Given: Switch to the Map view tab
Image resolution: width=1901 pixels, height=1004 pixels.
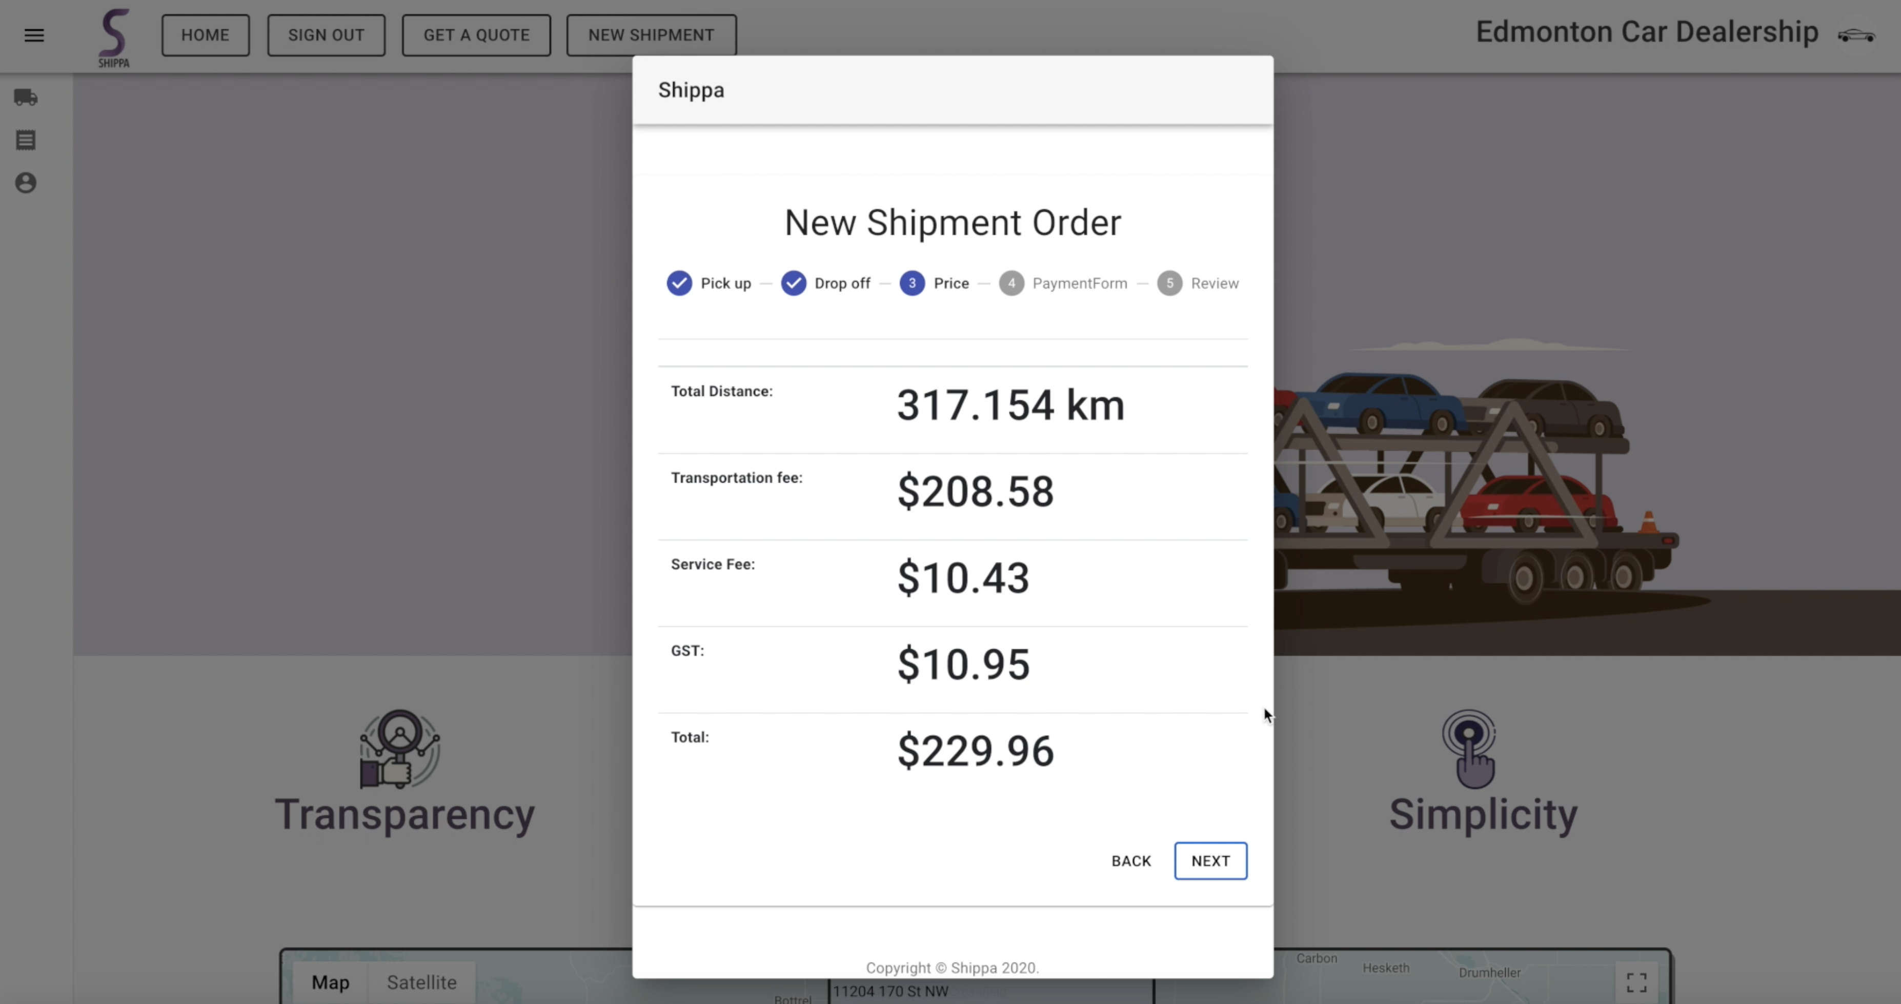Looking at the screenshot, I should click(330, 982).
